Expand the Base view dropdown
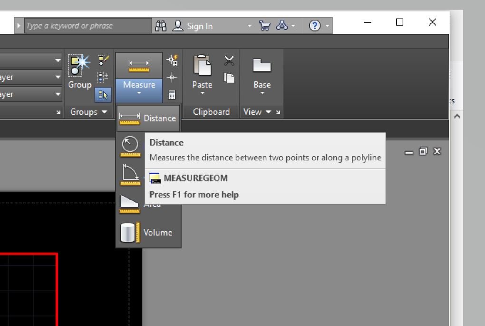This screenshot has width=485, height=326. click(262, 93)
